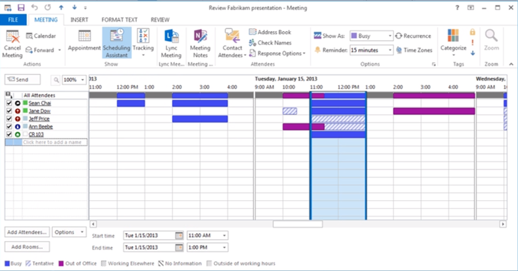
Task: Mark the meeting as Private with lock icon
Action: click(473, 32)
